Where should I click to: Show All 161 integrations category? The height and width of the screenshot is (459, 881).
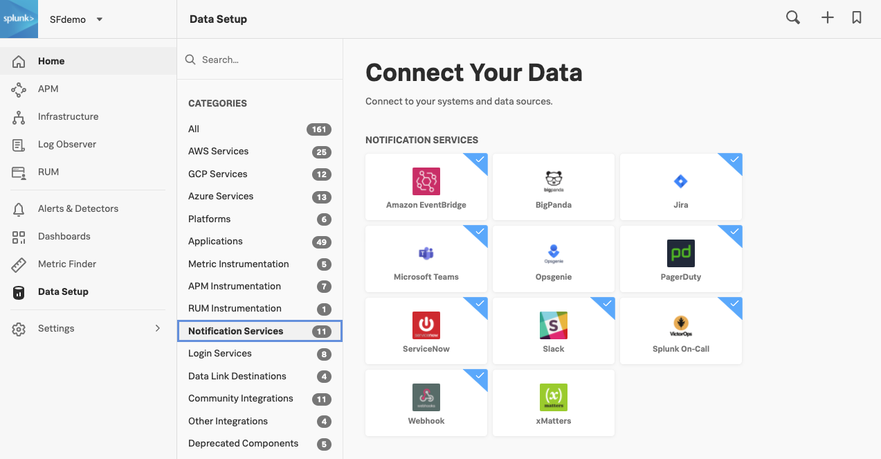pos(194,129)
